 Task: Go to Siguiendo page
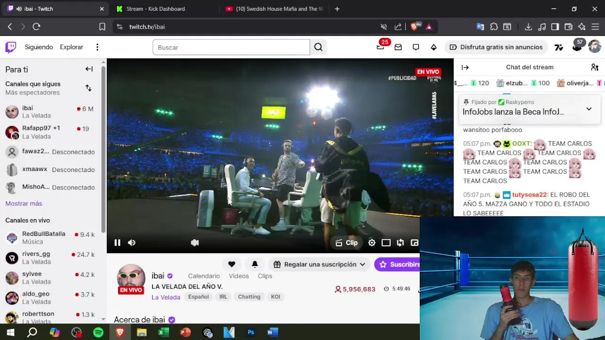click(x=39, y=47)
